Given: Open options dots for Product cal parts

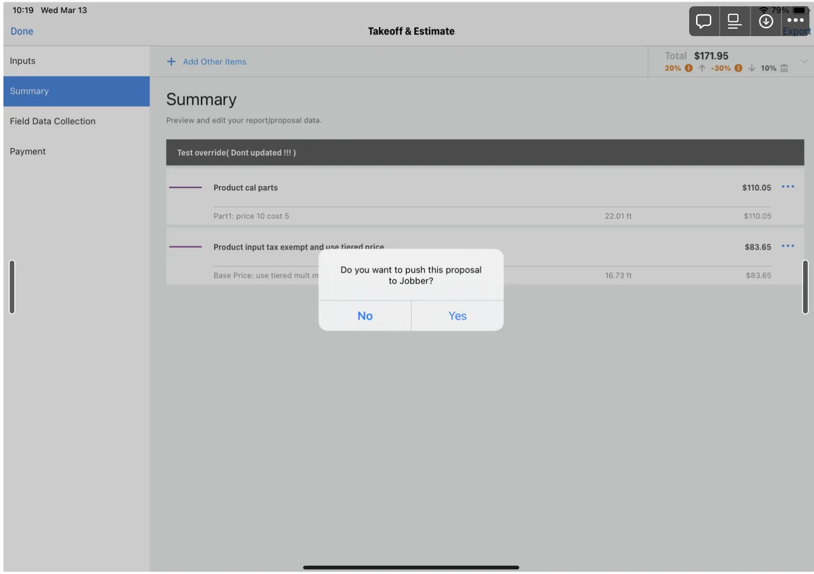Looking at the screenshot, I should (x=788, y=187).
